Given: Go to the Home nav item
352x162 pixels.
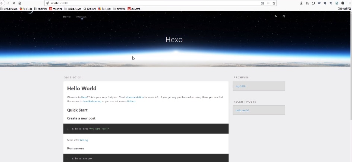Looking at the screenshot, I should click(x=67, y=17).
